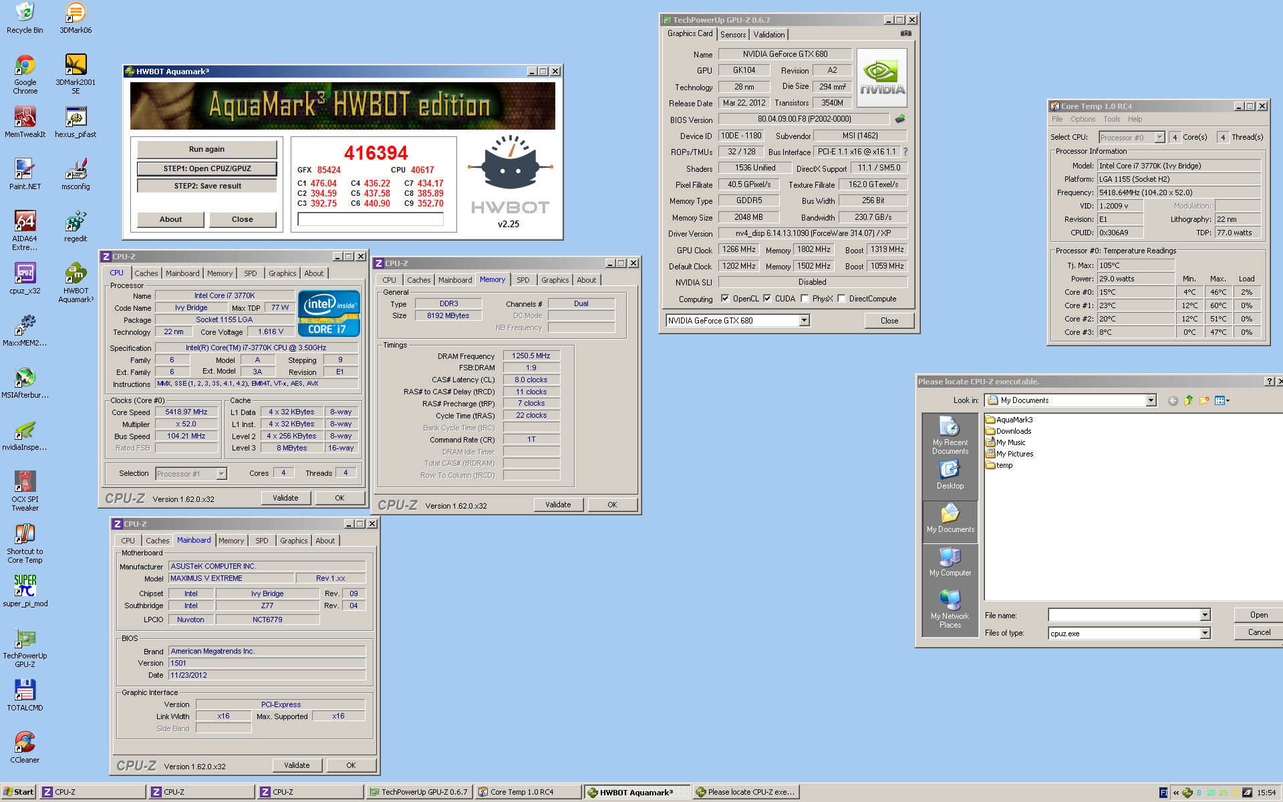The image size is (1283, 802).
Task: Toggle the CUDA checkbox in GPU-Z
Action: [767, 299]
